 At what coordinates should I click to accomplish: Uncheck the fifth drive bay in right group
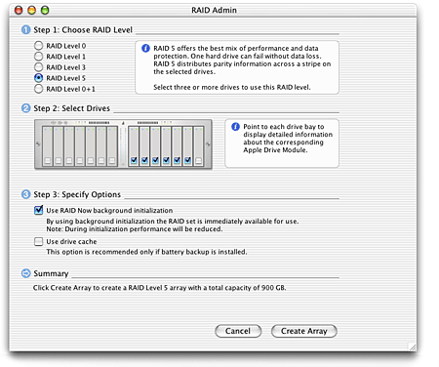[x=177, y=160]
